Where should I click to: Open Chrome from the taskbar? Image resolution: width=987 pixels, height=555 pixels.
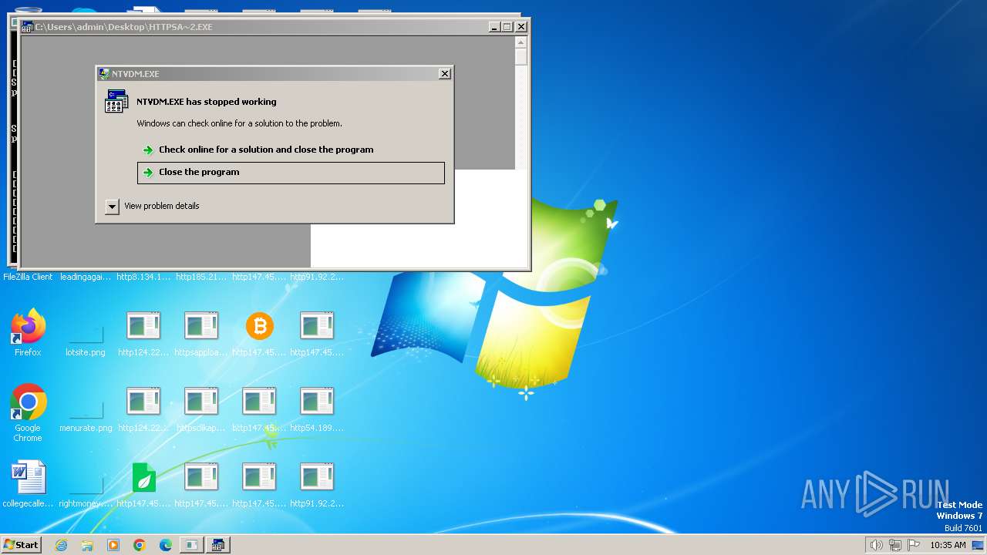tap(140, 545)
